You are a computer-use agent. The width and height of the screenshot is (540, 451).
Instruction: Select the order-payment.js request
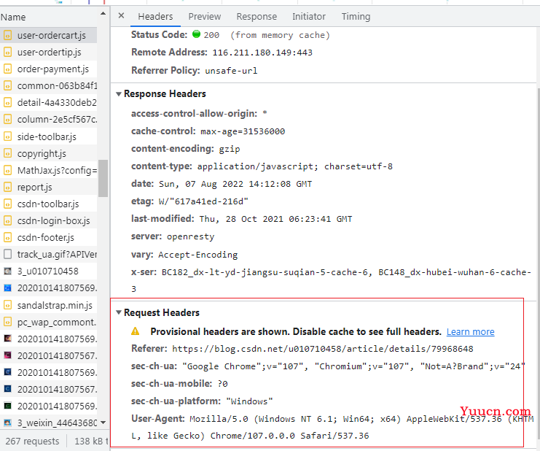point(49,69)
